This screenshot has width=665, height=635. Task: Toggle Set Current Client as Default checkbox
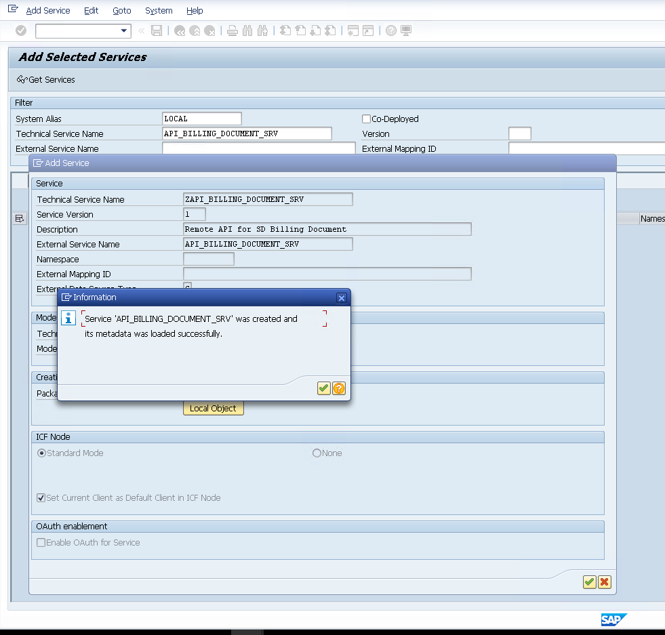tap(41, 498)
